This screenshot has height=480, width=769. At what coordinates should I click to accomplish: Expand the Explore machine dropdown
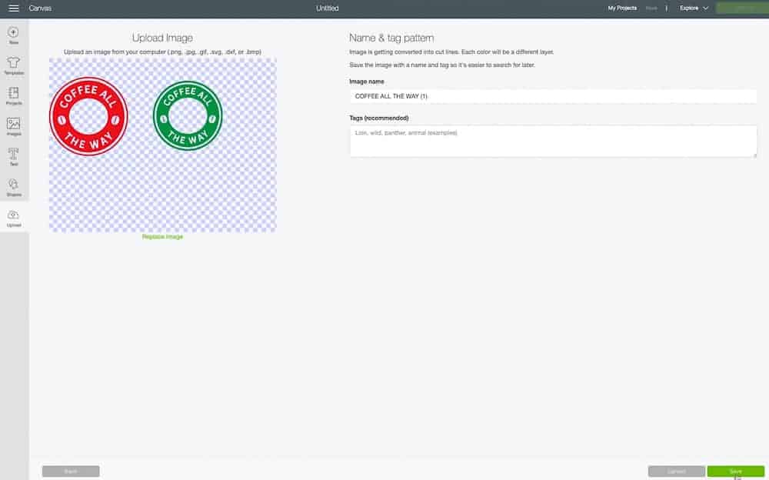click(694, 8)
